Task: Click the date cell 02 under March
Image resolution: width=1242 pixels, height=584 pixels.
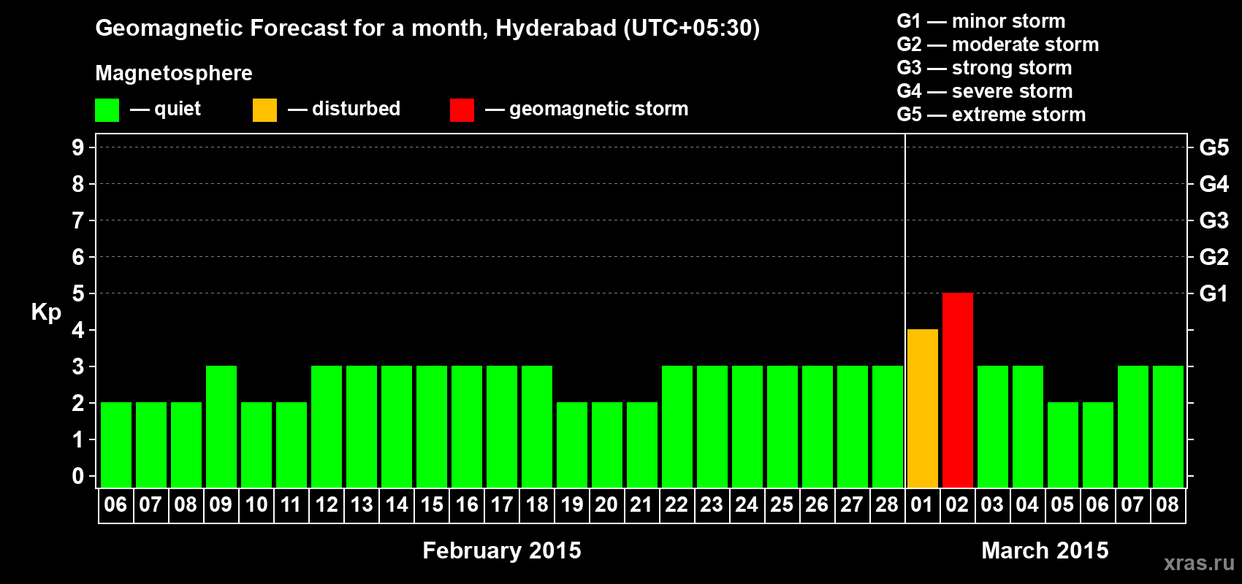Action: (x=957, y=505)
